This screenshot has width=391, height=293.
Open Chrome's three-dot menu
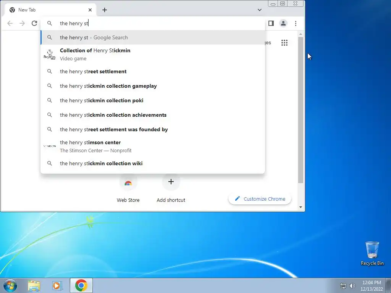click(x=296, y=23)
